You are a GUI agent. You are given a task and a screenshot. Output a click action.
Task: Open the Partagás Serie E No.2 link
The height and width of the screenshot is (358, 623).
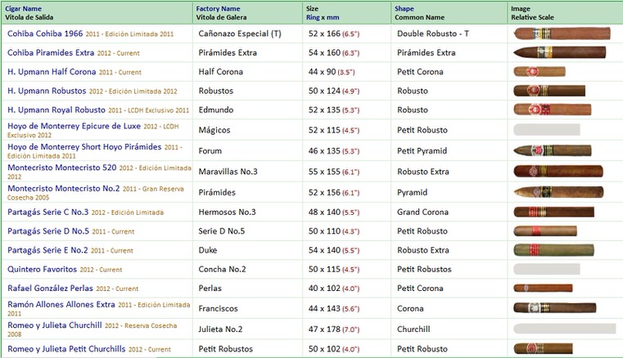click(x=47, y=250)
